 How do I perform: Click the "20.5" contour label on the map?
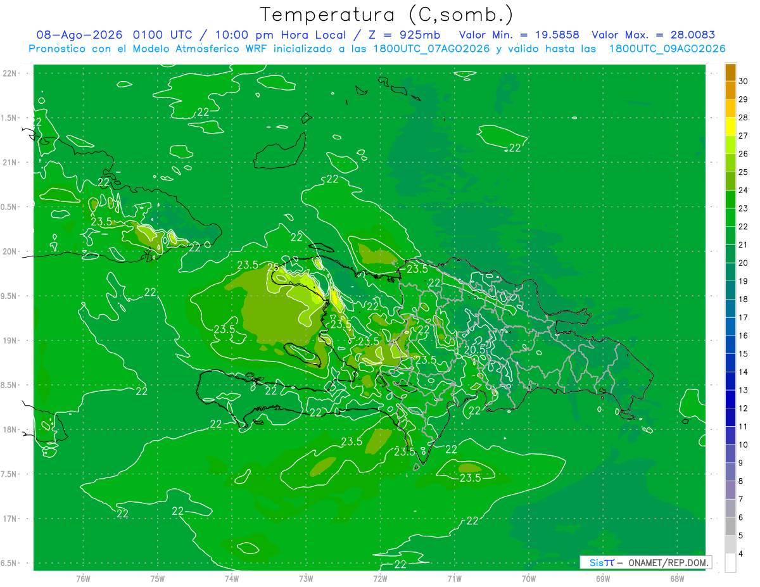click(475, 350)
